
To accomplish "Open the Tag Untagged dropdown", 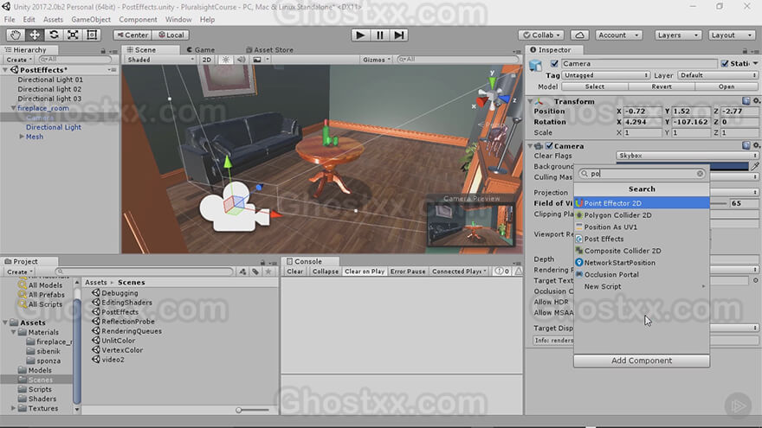I will tap(605, 75).
